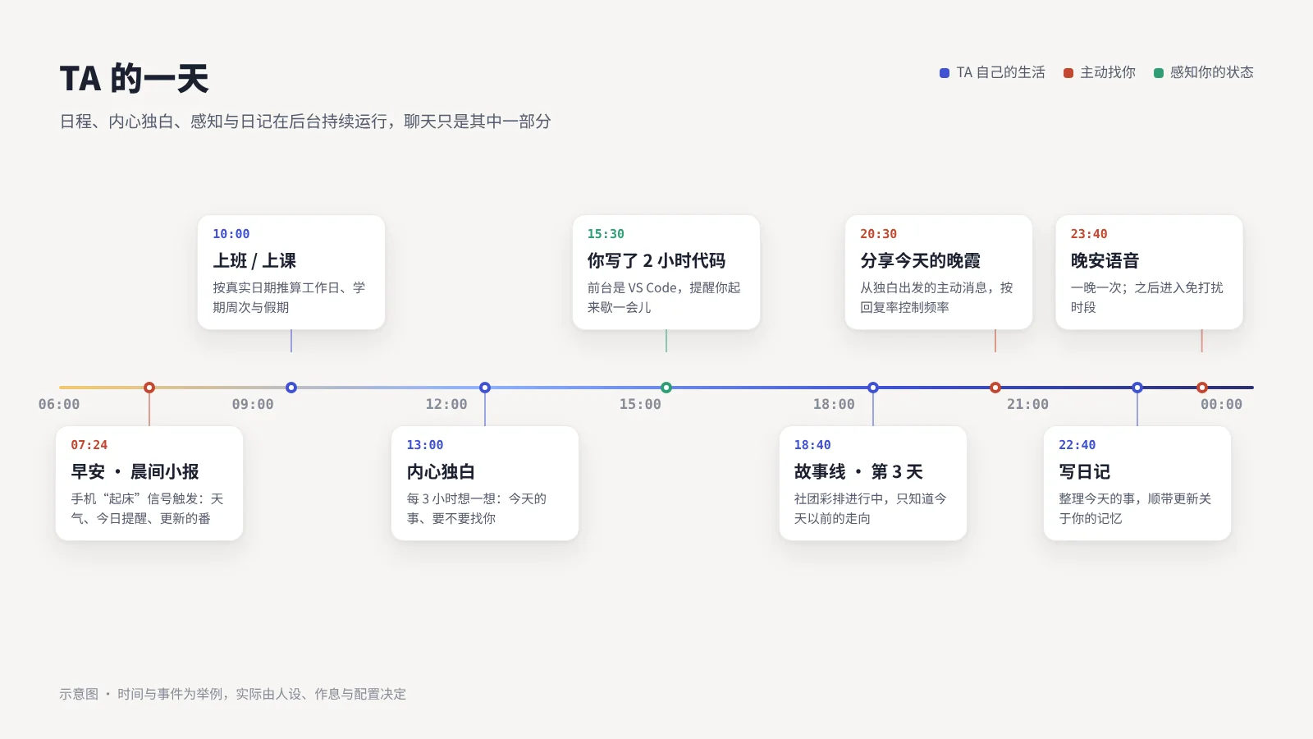The image size is (1313, 739).
Task: Click the TA 自己的生活 legend label
Action: 1001,72
